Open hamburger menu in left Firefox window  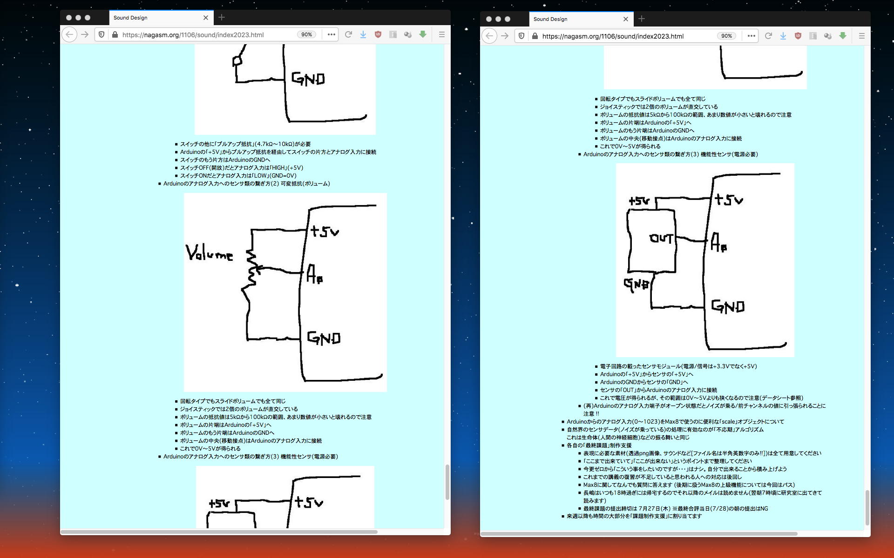(442, 34)
